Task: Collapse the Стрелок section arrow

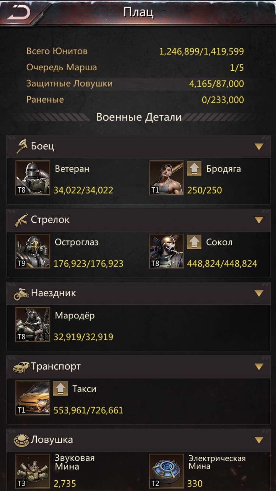Action: click(259, 220)
